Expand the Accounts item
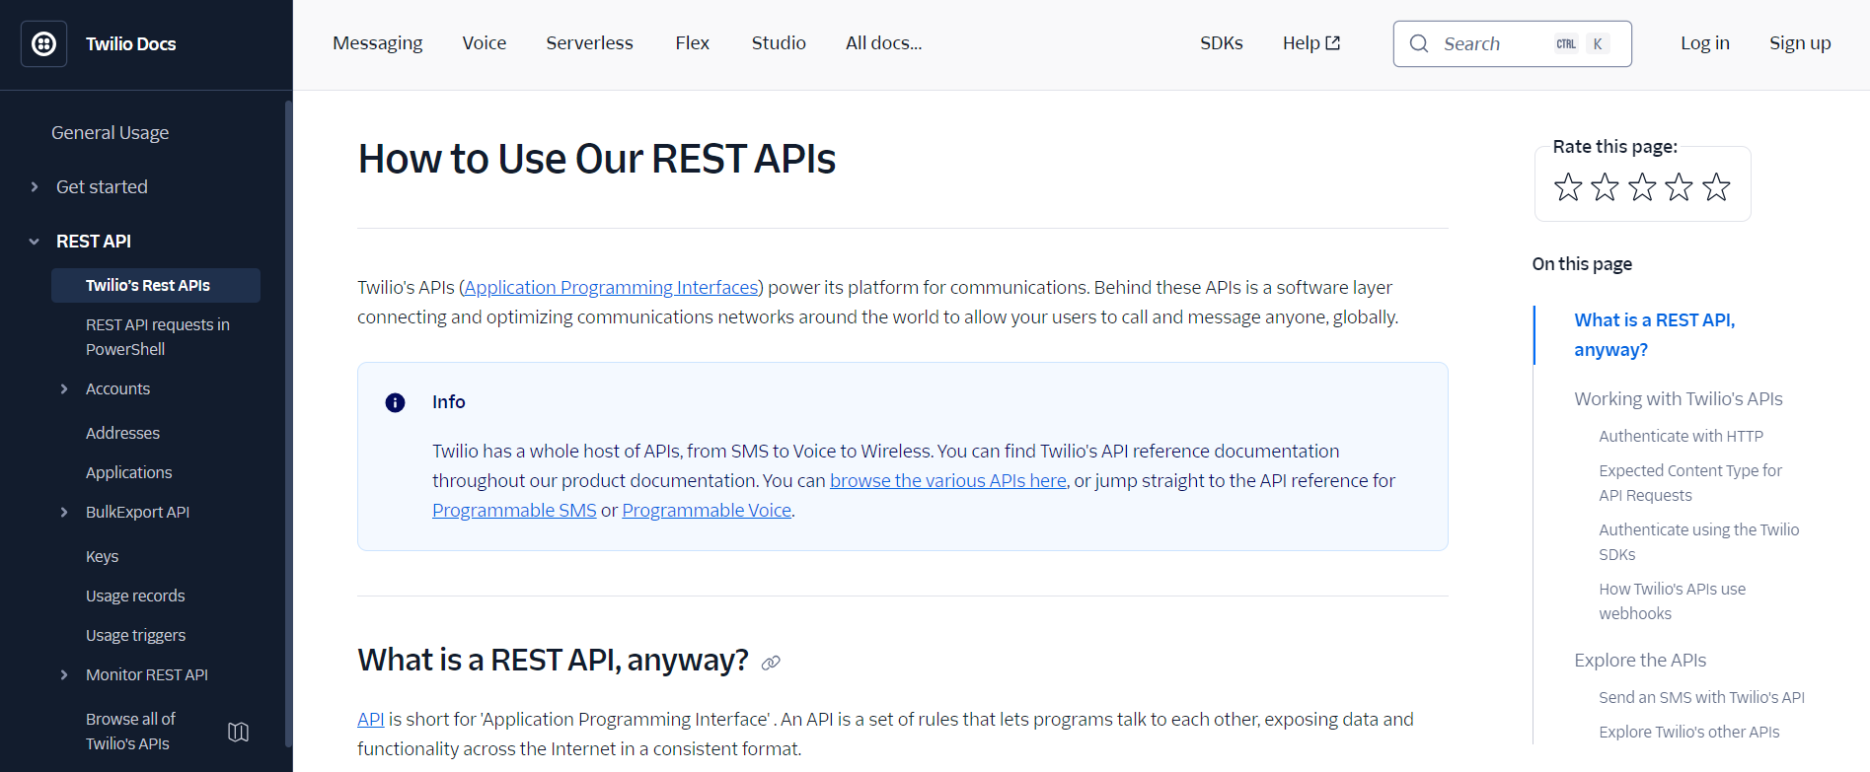Image resolution: width=1870 pixels, height=772 pixels. pos(64,388)
